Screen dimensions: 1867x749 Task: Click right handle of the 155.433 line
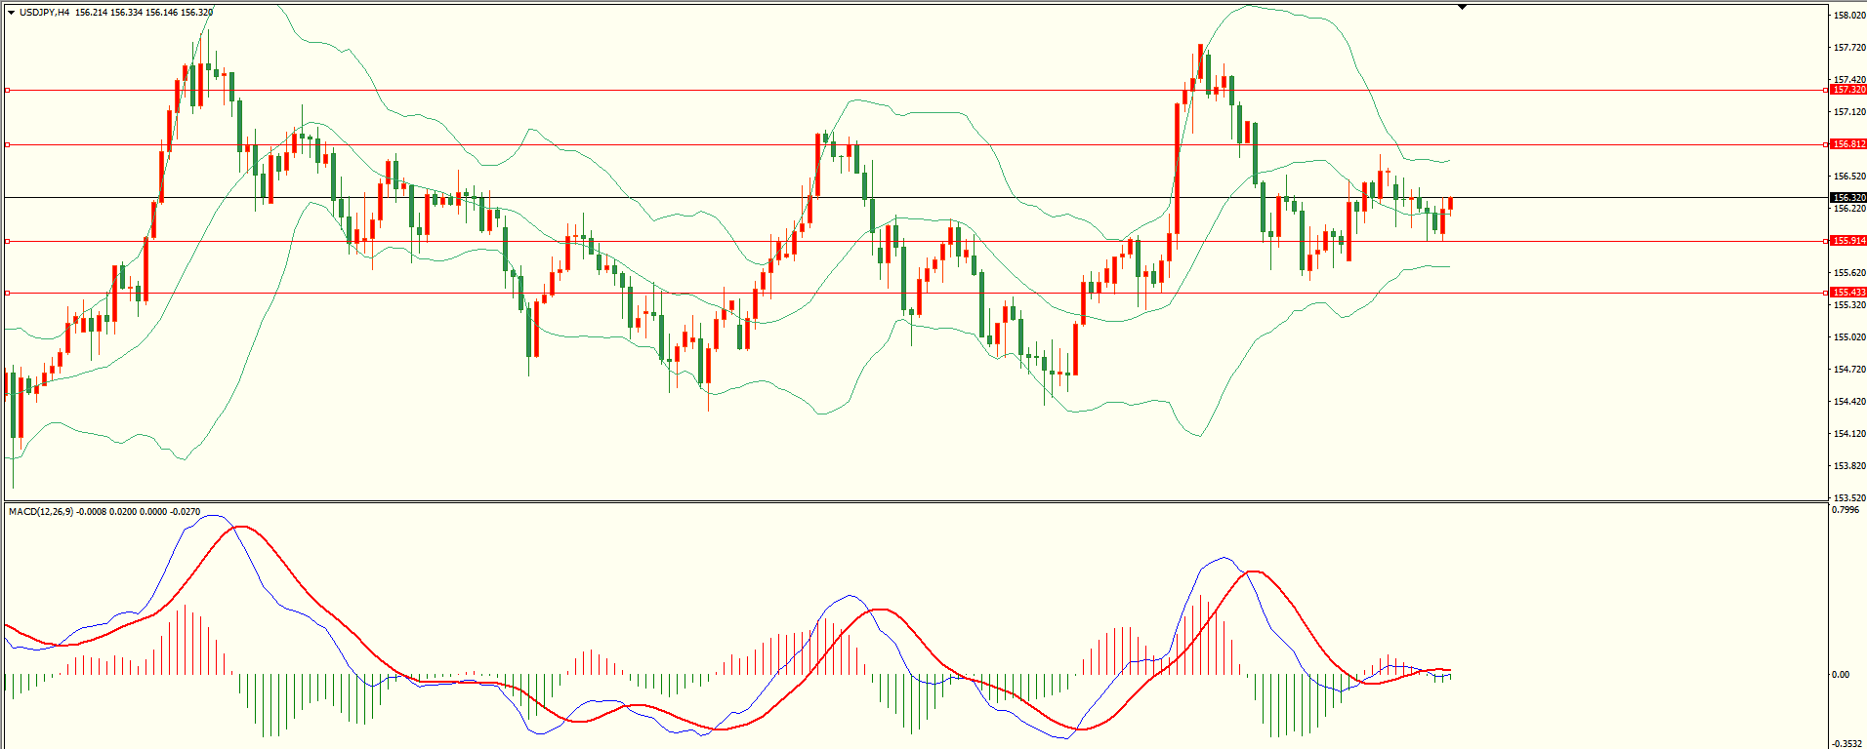(x=1826, y=293)
